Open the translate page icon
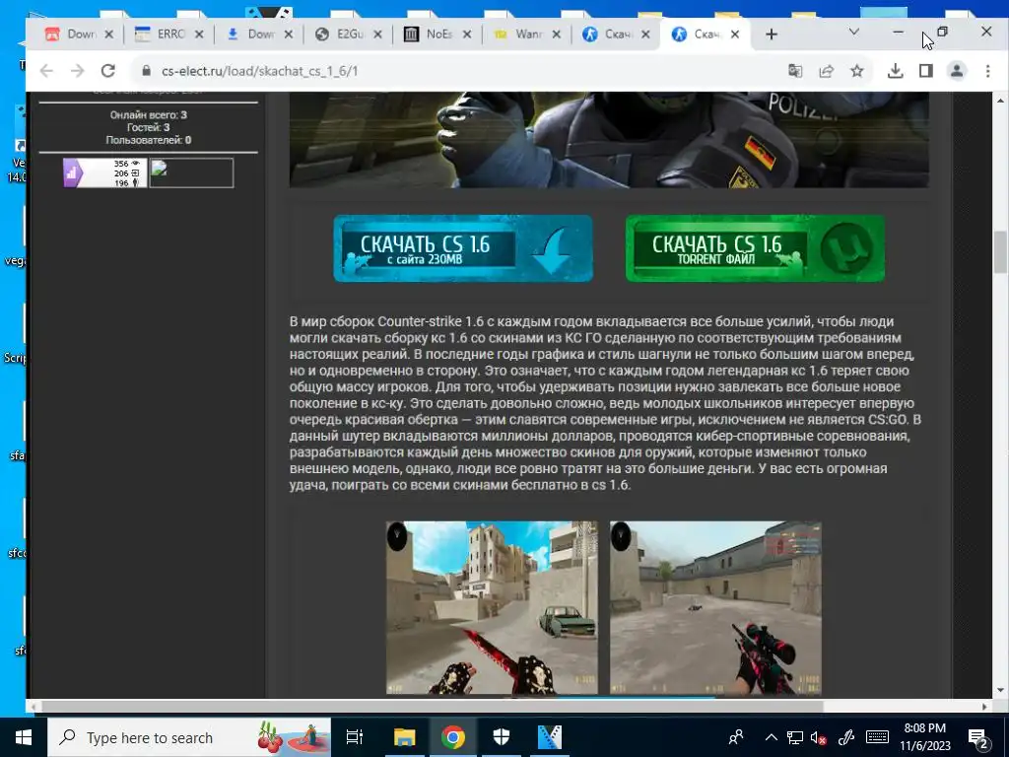 [x=795, y=71]
